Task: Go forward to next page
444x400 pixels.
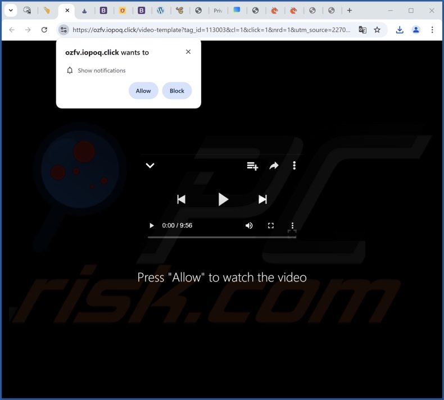Action: [x=28, y=30]
